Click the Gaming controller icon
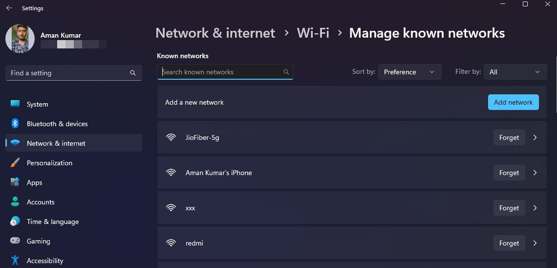Screen dimensions: 557x268 point(15,241)
